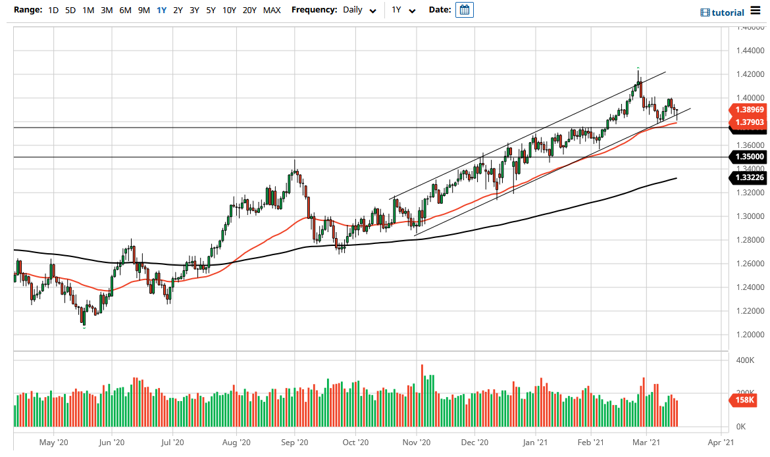770x457 pixels.
Task: Select the highlighted 1Y range
Action: [161, 10]
